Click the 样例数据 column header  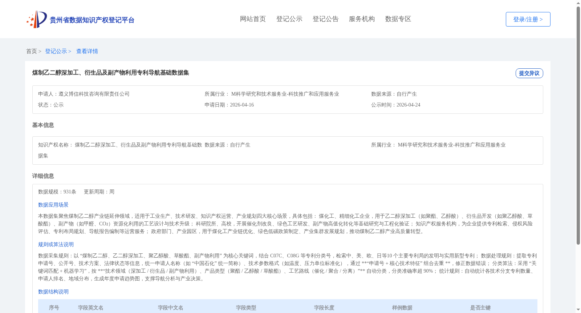point(402,308)
